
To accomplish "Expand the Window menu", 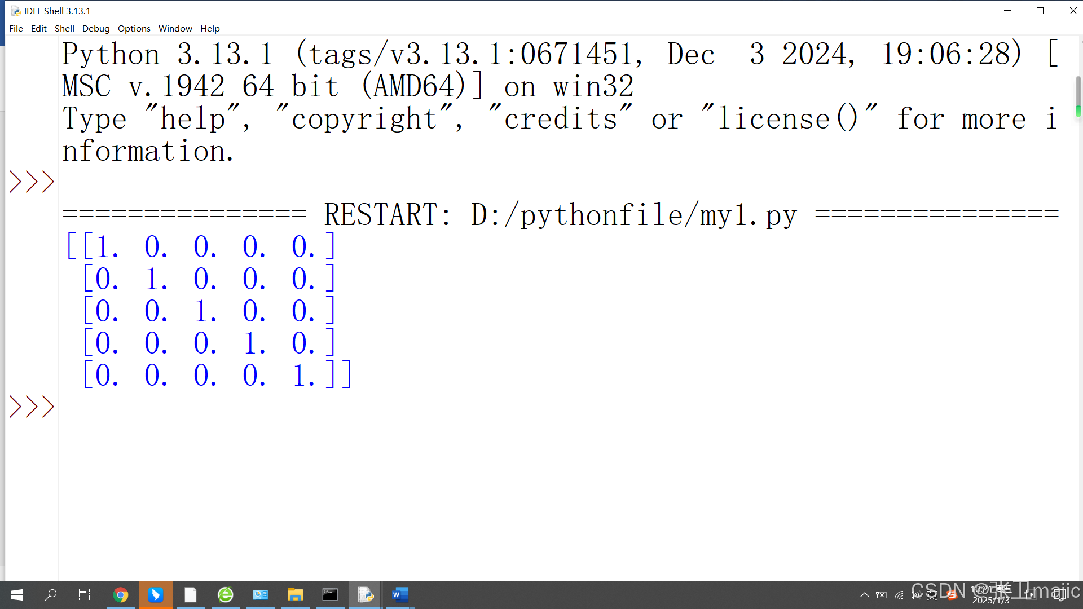I will click(x=175, y=28).
